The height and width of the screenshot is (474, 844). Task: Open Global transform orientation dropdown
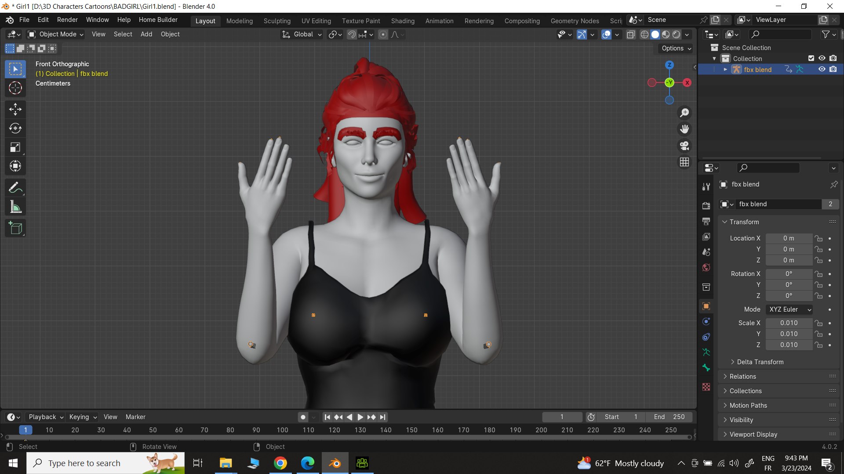(x=302, y=34)
